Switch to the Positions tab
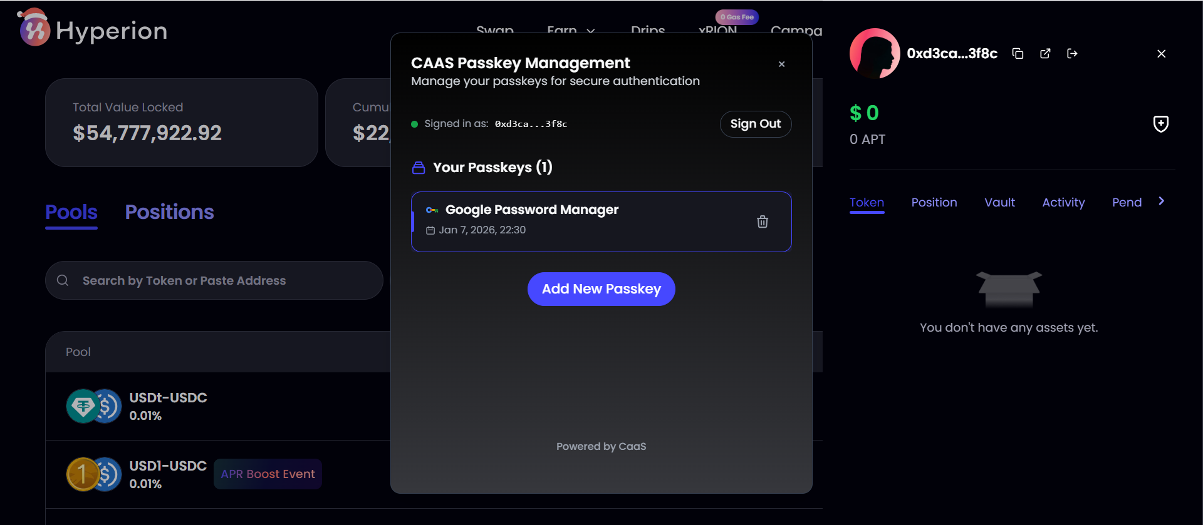Image resolution: width=1203 pixels, height=525 pixels. (x=169, y=212)
